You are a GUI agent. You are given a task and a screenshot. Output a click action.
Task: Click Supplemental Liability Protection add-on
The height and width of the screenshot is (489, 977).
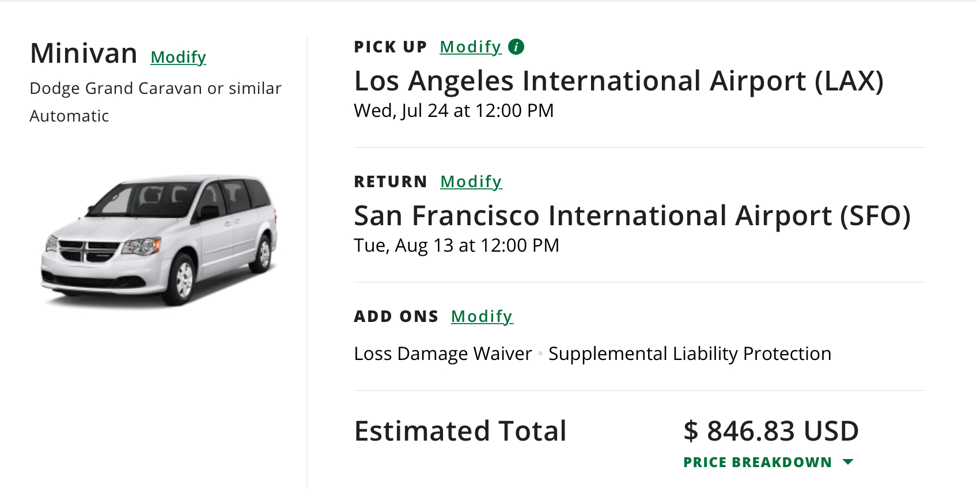690,353
